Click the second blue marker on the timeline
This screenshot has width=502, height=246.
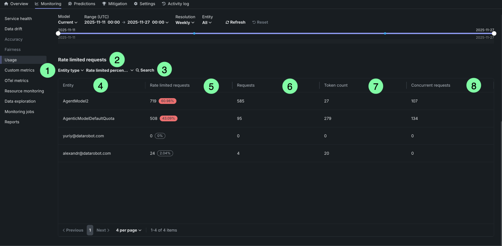(x=385, y=33)
